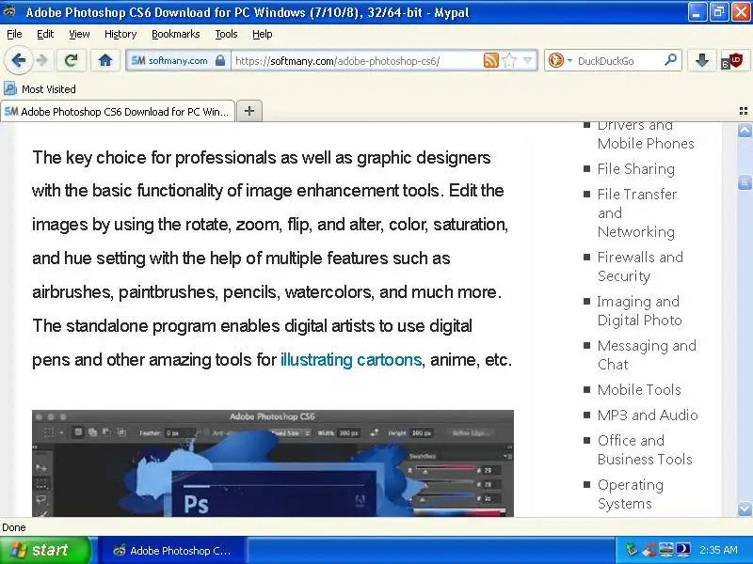Open the Help menu
Image resolution: width=753 pixels, height=564 pixels.
pyautogui.click(x=263, y=34)
